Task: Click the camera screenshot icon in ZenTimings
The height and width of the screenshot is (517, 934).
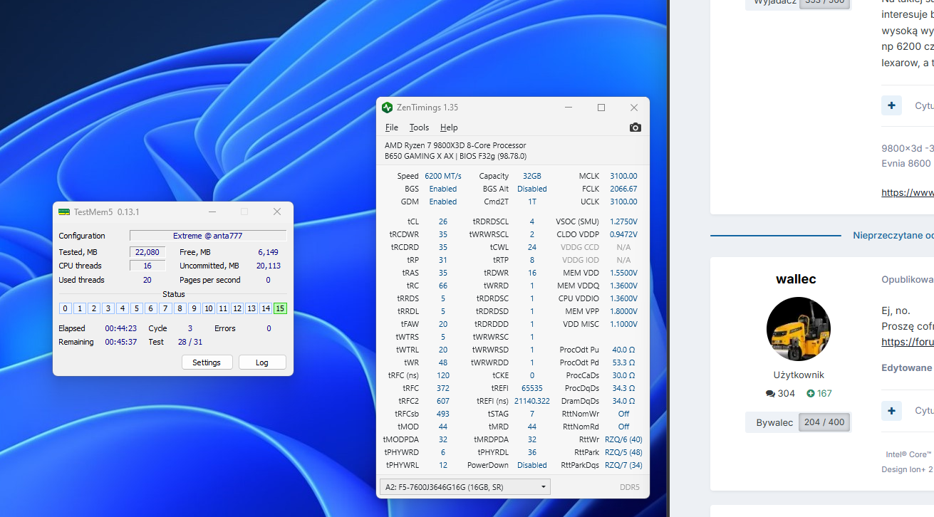Action: pyautogui.click(x=635, y=127)
